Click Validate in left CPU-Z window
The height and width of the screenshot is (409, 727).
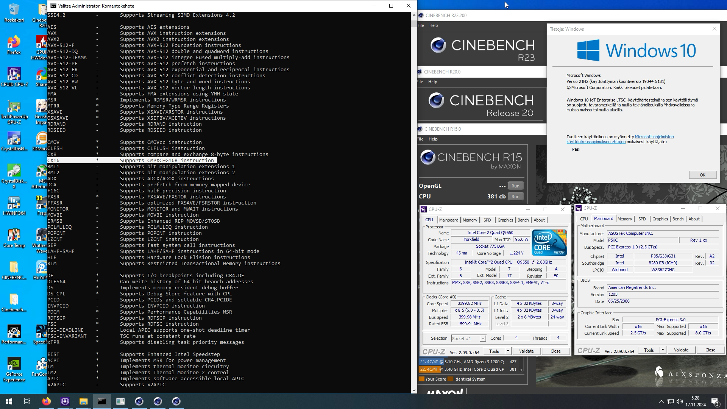526,351
